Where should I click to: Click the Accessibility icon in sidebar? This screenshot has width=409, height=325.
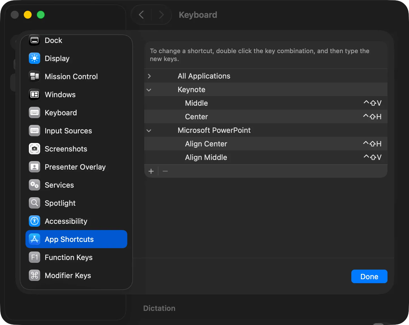pos(35,221)
